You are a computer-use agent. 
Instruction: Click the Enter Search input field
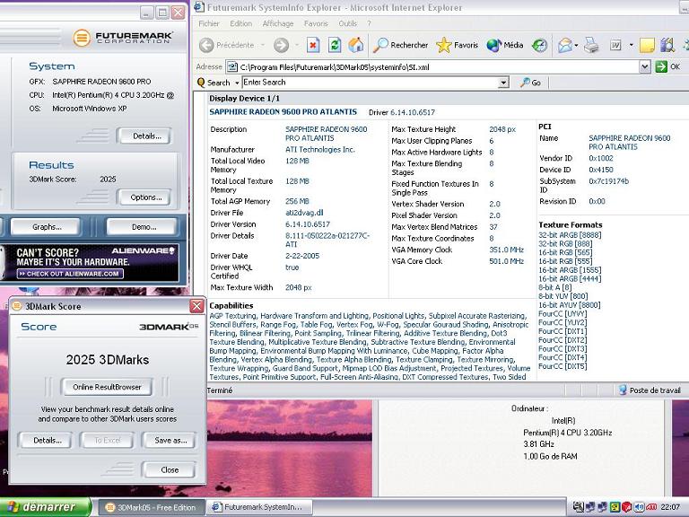[371, 83]
